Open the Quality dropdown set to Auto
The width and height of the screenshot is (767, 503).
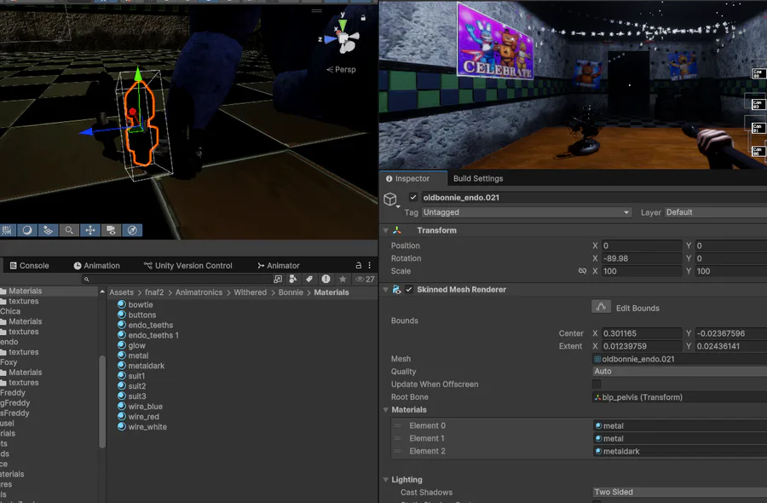(x=680, y=372)
